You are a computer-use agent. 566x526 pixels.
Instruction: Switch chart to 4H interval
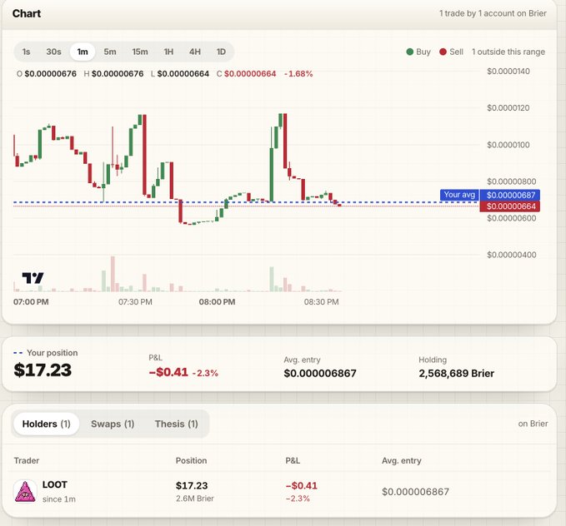click(195, 52)
